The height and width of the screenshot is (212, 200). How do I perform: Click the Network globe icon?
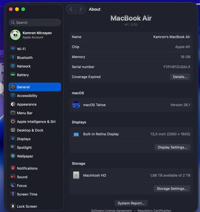tap(13, 66)
